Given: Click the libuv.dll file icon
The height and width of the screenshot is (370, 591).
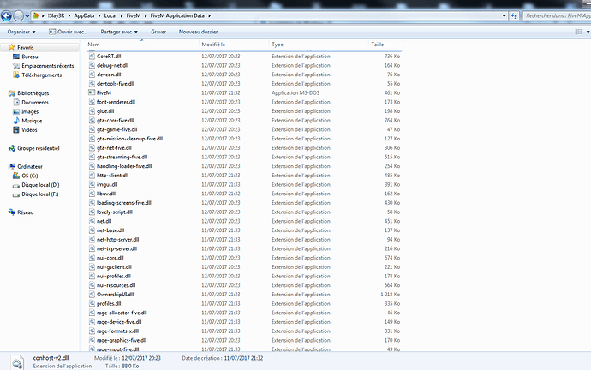Looking at the screenshot, I should pyautogui.click(x=92, y=194).
